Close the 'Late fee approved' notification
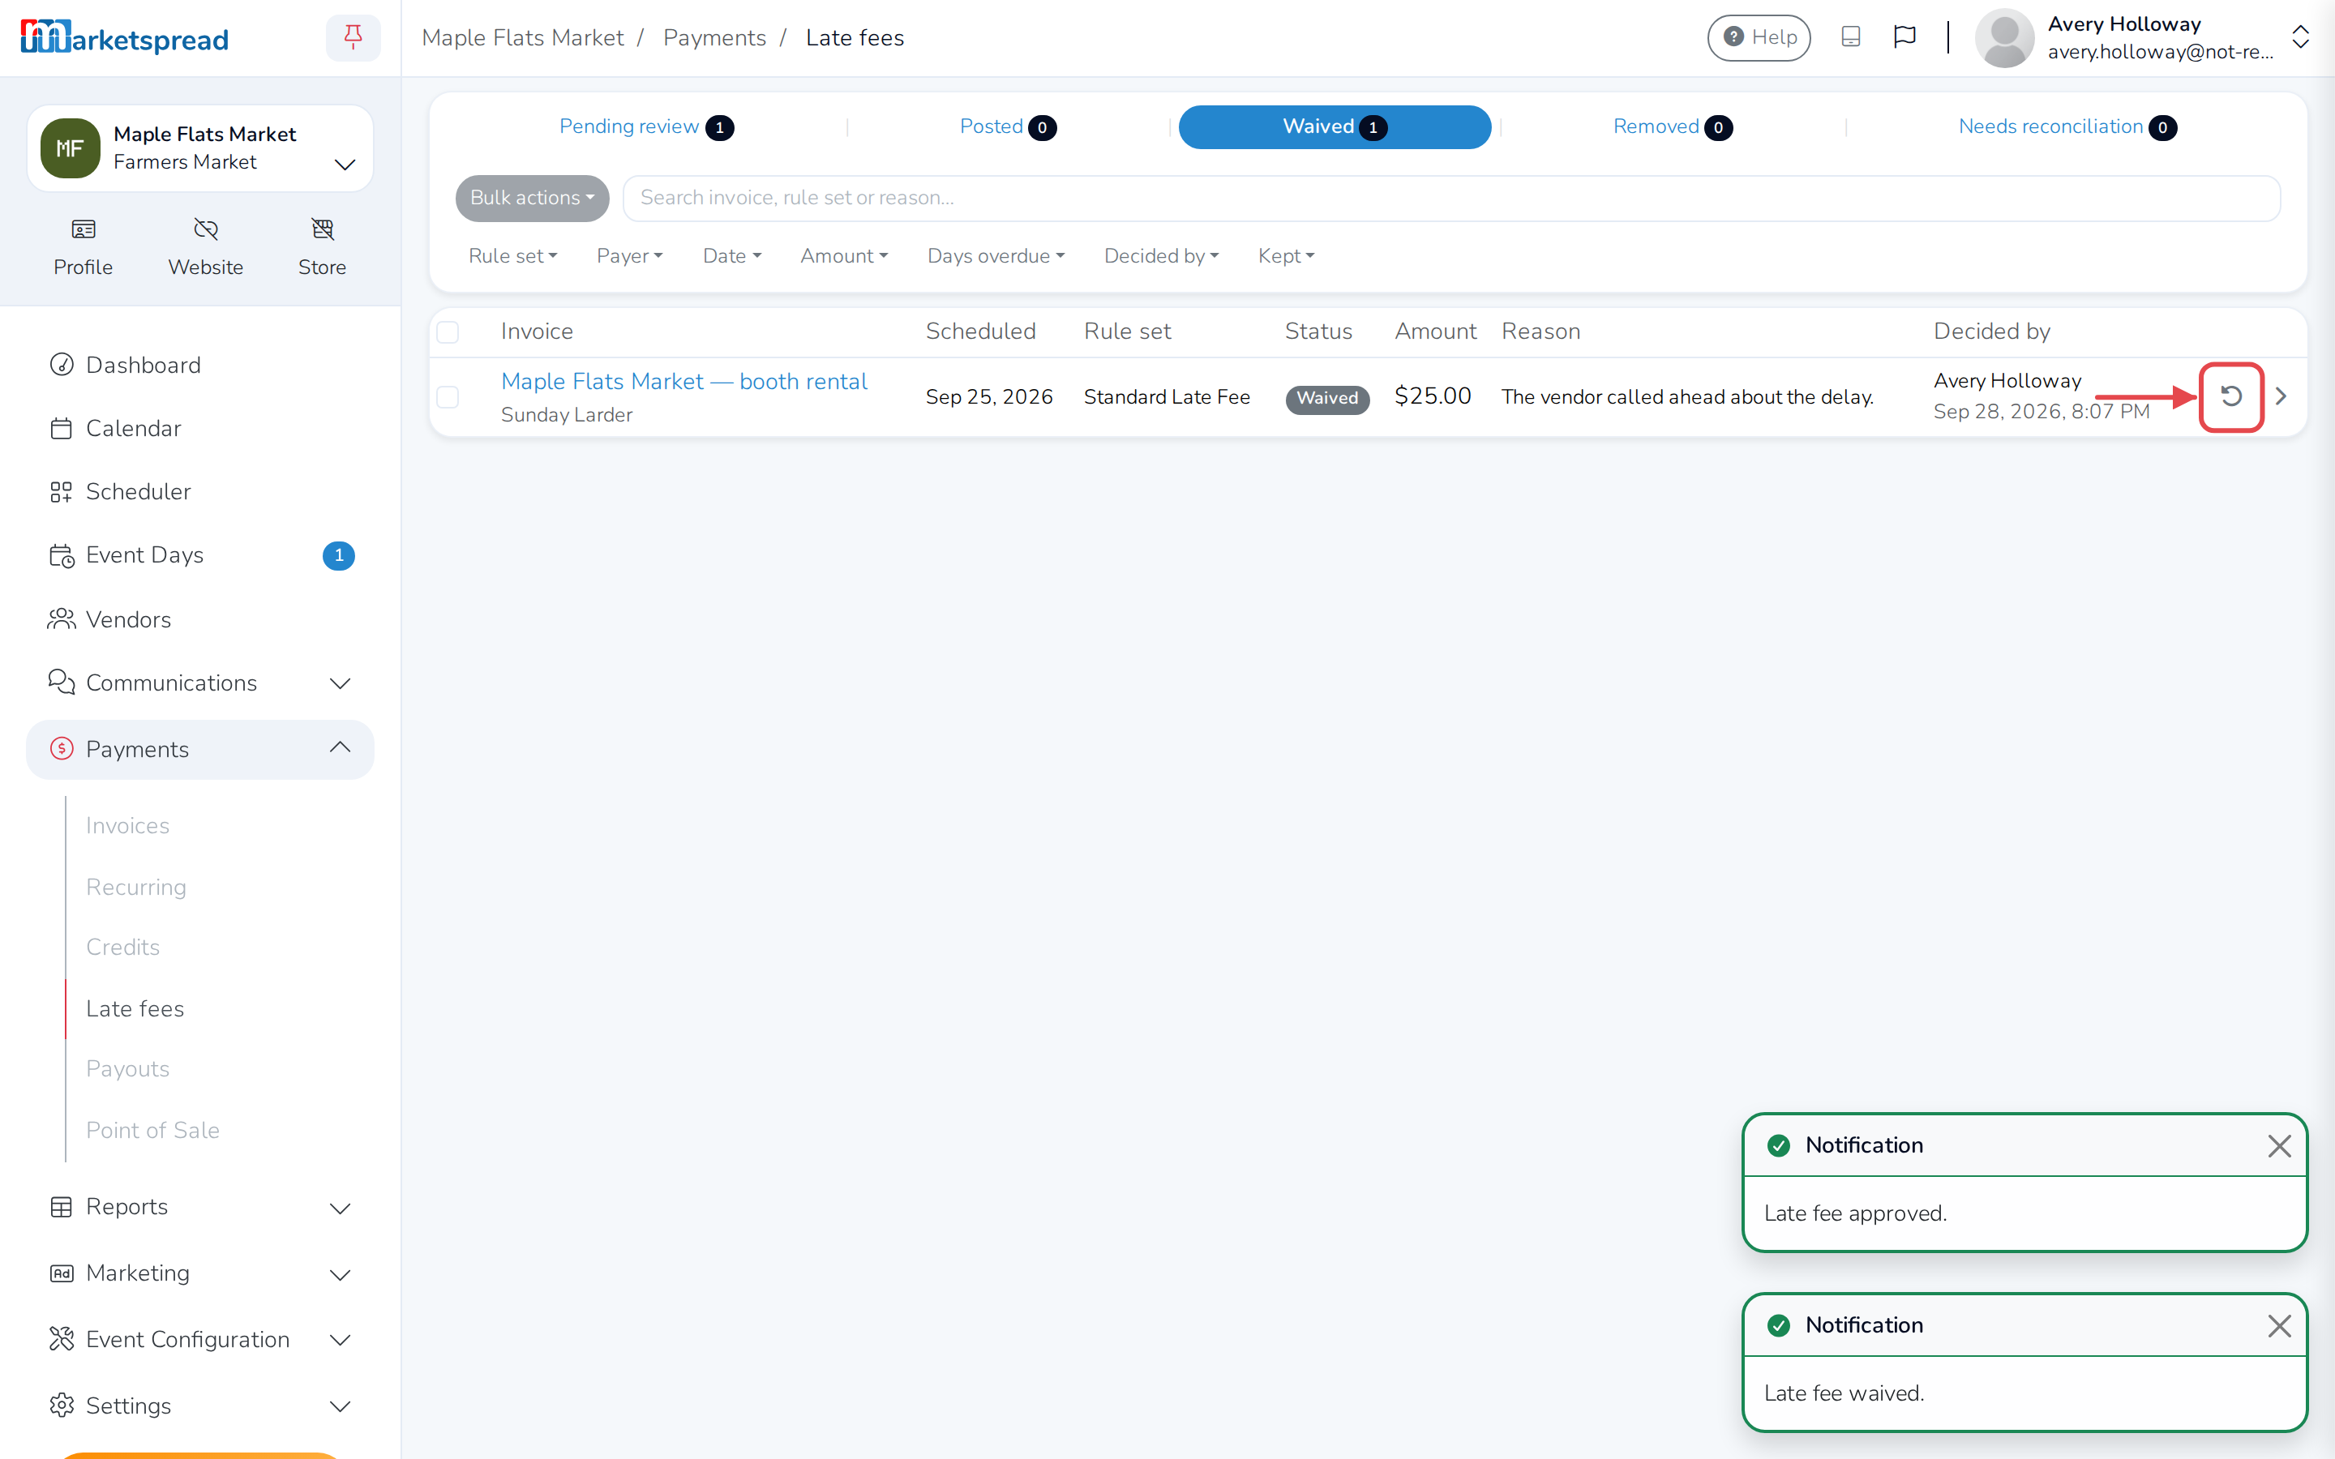The image size is (2335, 1459). (2279, 1145)
